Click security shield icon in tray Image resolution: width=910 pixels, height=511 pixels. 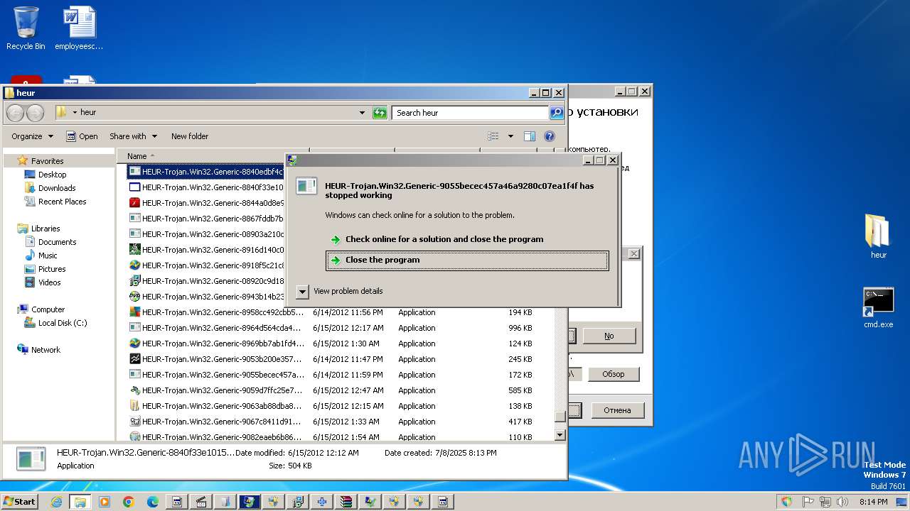(787, 502)
